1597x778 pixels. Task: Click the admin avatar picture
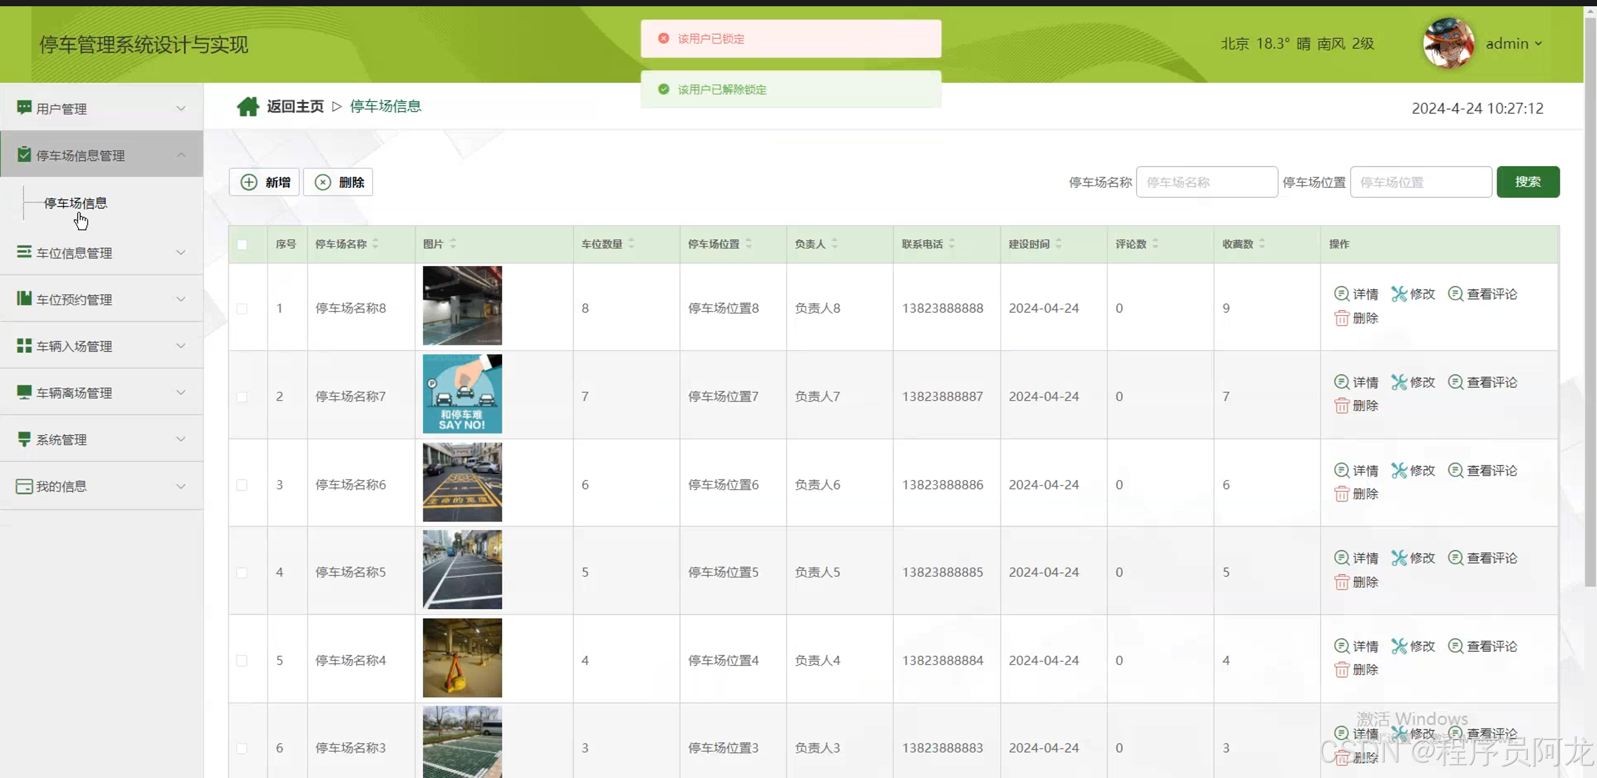pyautogui.click(x=1448, y=44)
